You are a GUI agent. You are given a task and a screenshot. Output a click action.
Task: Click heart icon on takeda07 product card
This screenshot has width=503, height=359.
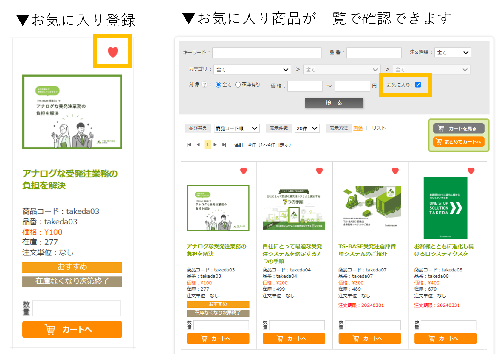(x=395, y=171)
